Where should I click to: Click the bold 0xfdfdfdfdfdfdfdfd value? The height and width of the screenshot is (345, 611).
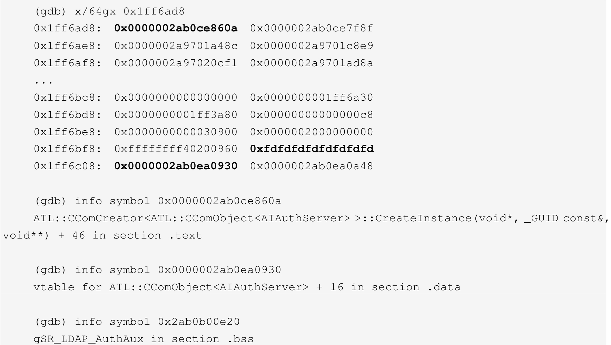pyautogui.click(x=312, y=149)
